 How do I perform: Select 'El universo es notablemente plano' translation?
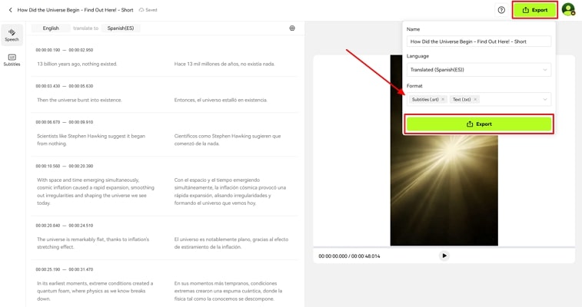pos(231,243)
